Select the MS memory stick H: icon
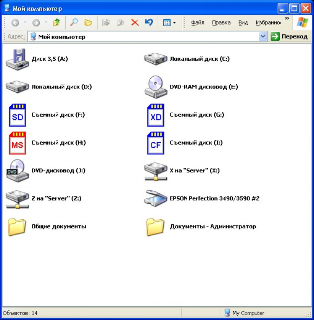 tap(17, 143)
